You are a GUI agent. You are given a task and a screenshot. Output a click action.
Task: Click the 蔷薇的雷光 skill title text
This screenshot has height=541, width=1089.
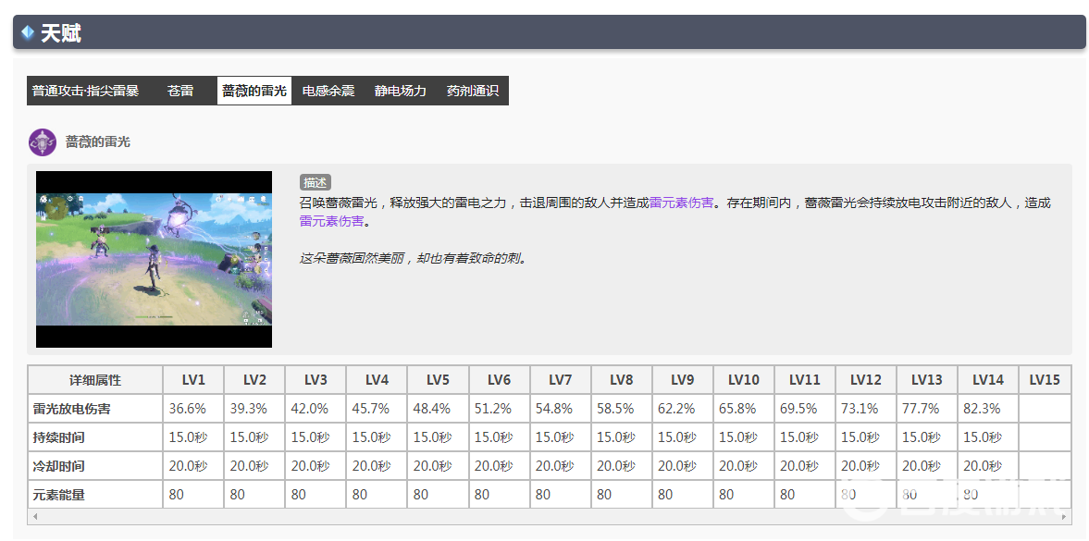98,141
